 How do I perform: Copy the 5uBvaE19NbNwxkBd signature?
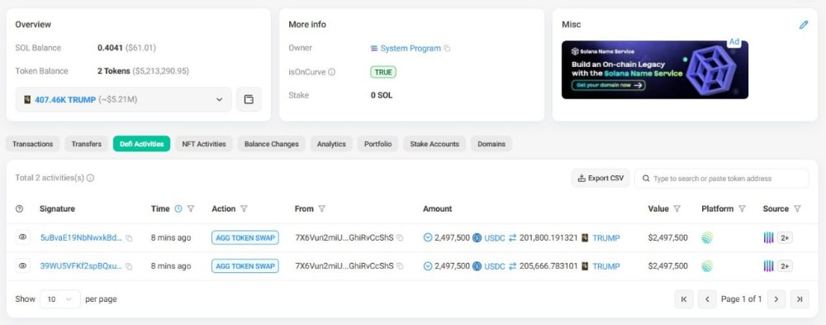(x=129, y=238)
